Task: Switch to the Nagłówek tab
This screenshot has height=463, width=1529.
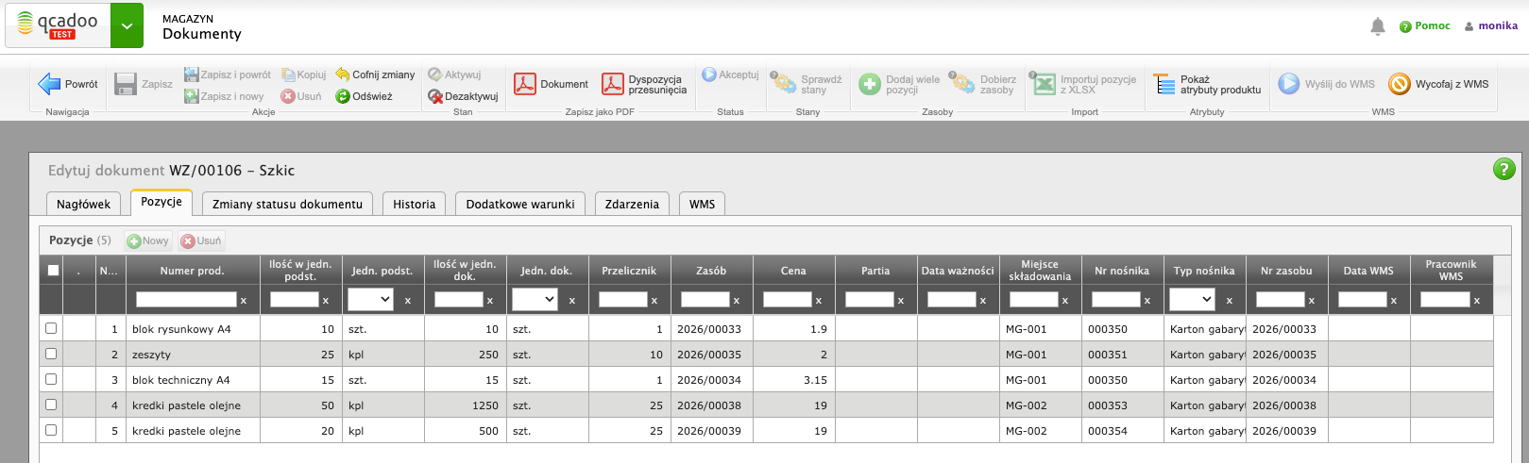Action: (83, 204)
